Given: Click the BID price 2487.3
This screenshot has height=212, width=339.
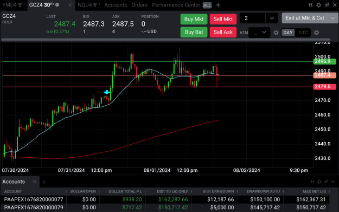Looking at the screenshot, I should click(94, 24).
